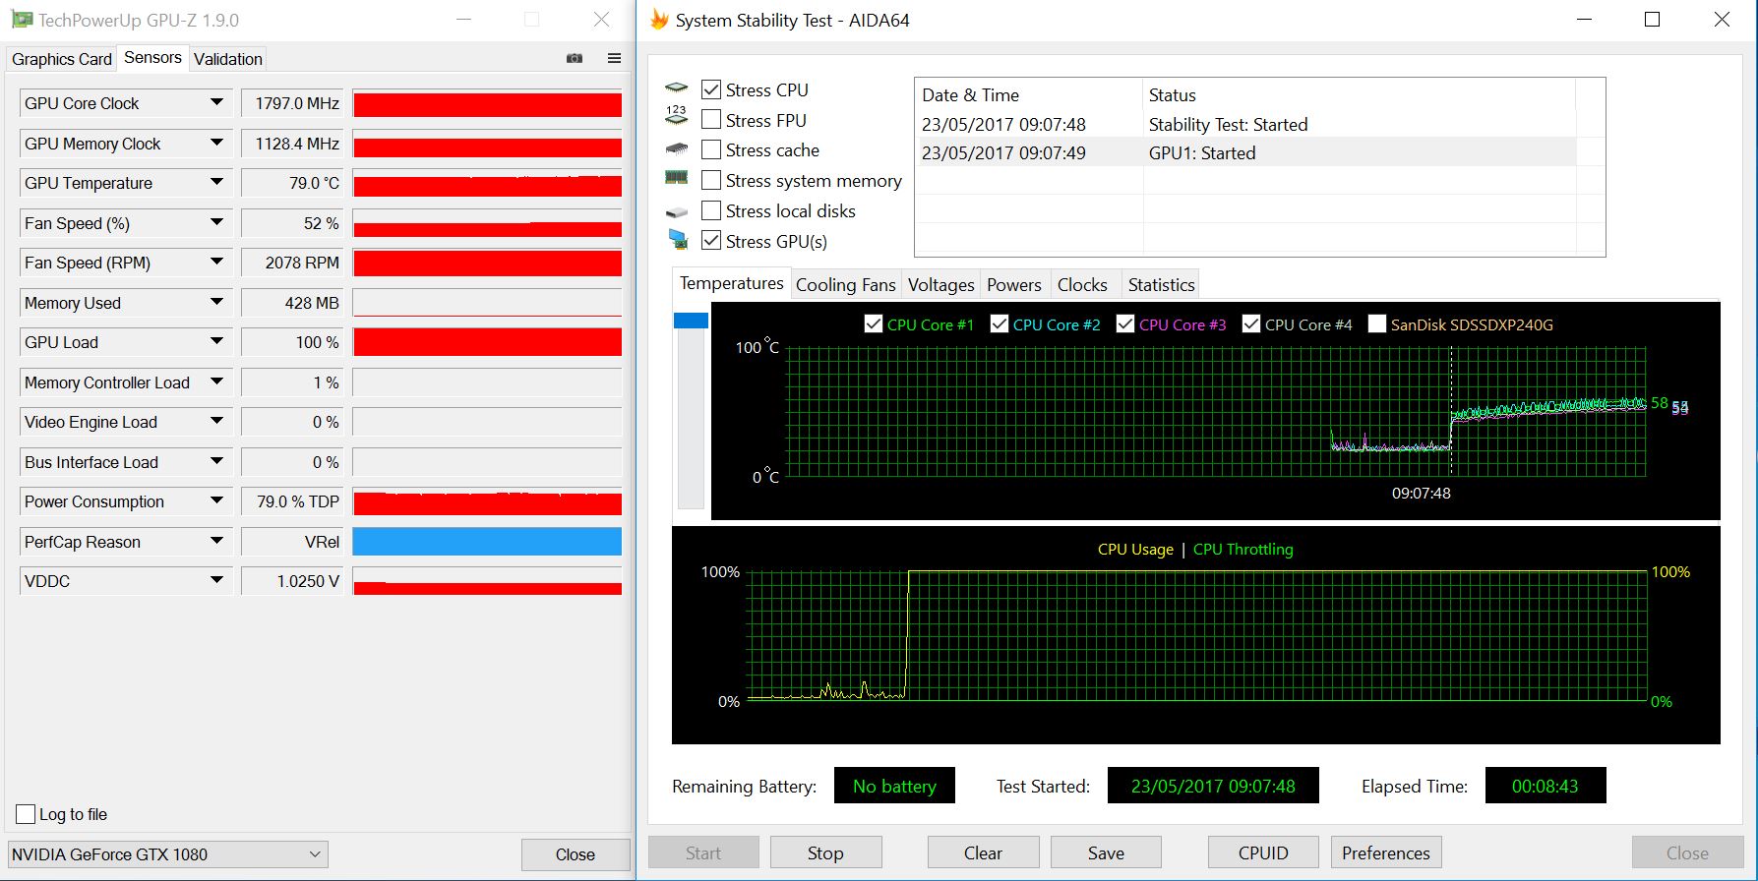Save the stability test results
1758x881 pixels.
pos(1106,853)
